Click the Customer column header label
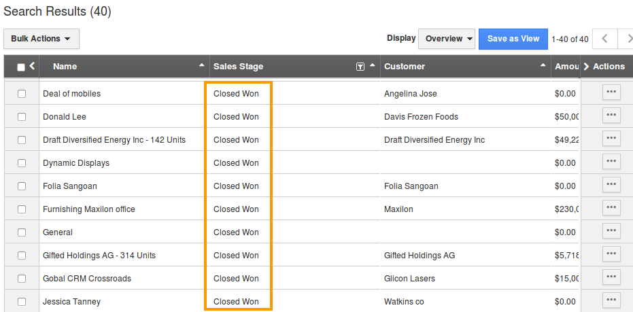Viewport: 633px width, 312px height. (x=404, y=66)
